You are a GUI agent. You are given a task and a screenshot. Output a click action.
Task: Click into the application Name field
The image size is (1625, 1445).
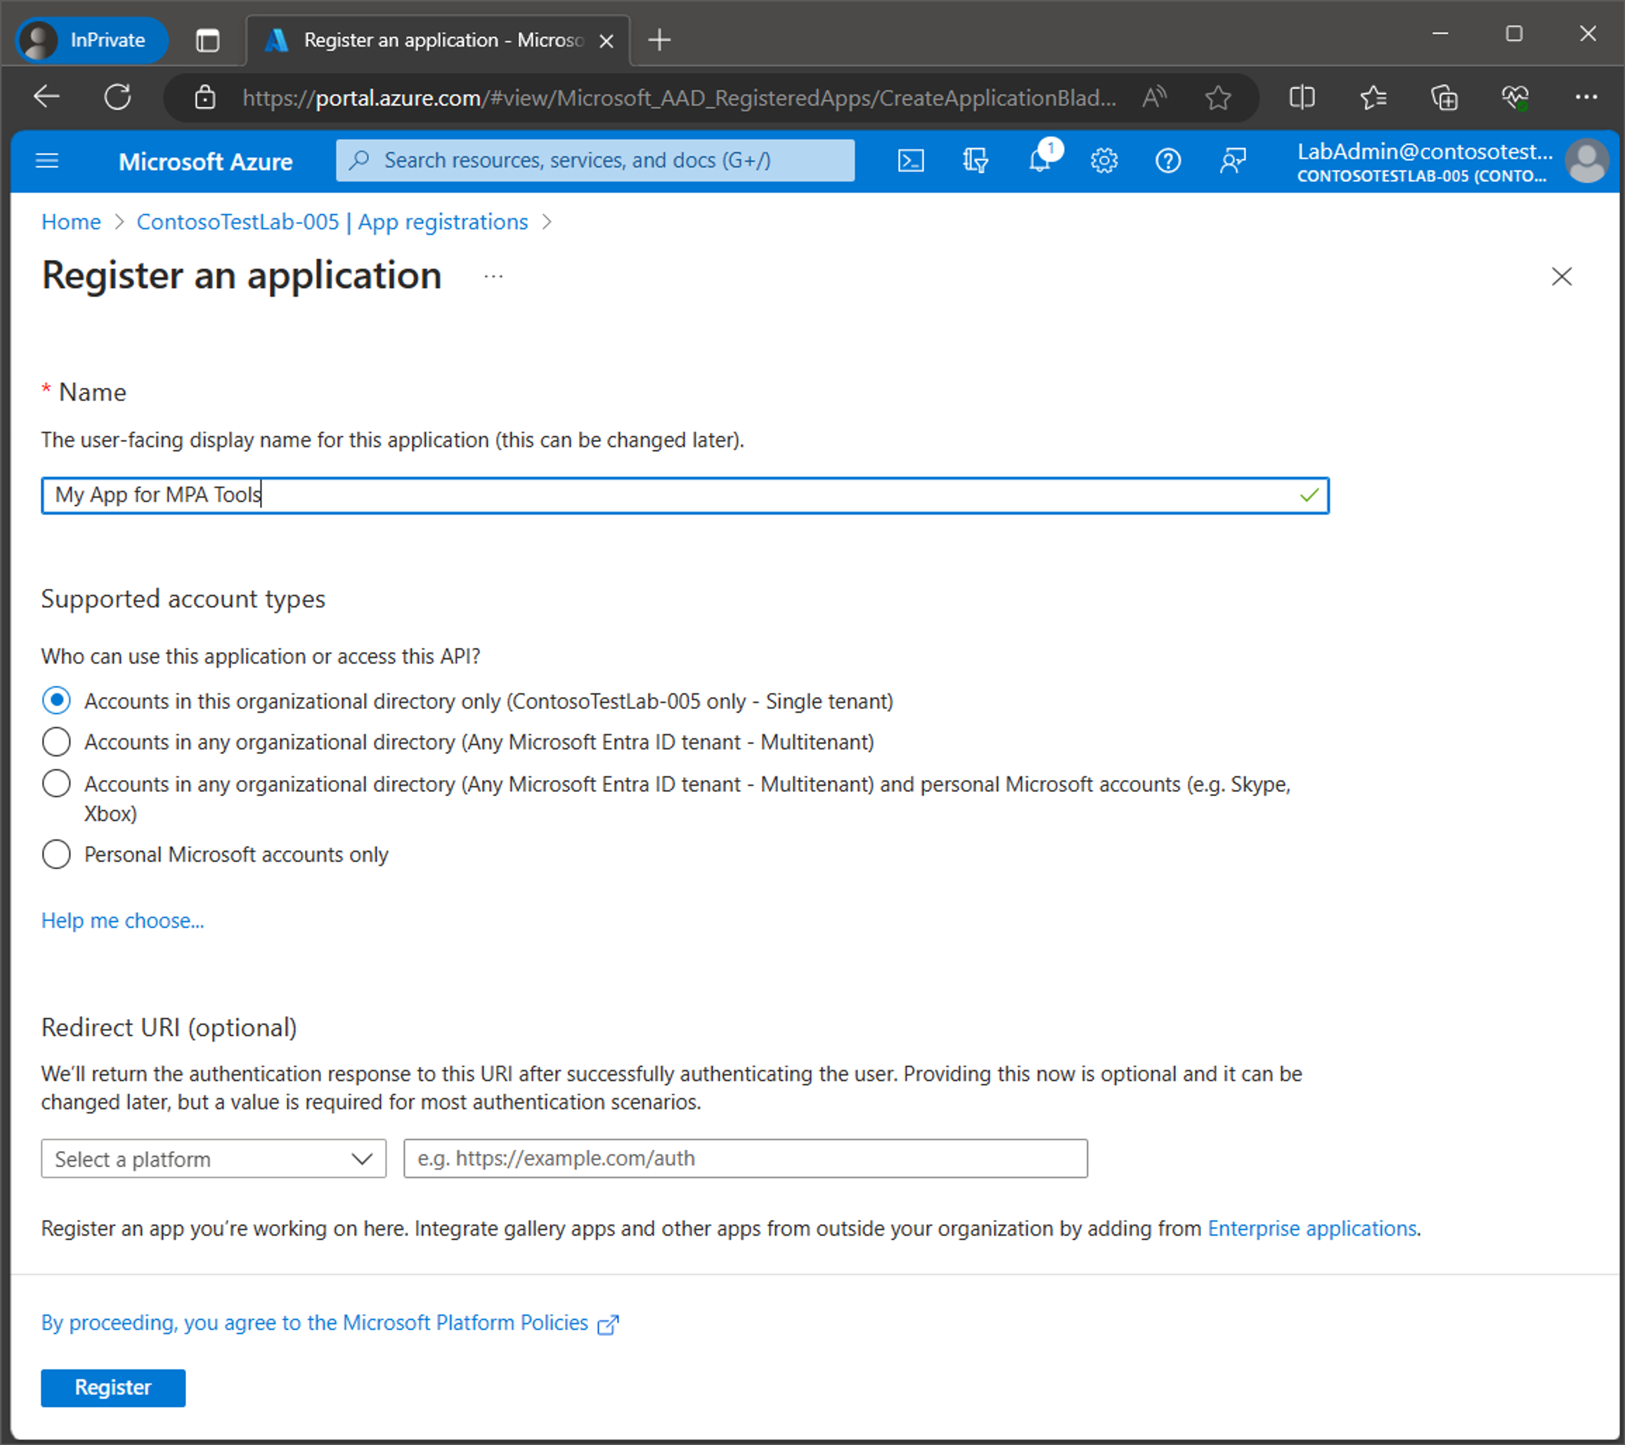tap(685, 496)
